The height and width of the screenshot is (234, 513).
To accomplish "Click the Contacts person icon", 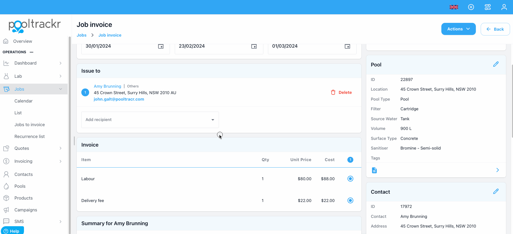I will click(6, 174).
